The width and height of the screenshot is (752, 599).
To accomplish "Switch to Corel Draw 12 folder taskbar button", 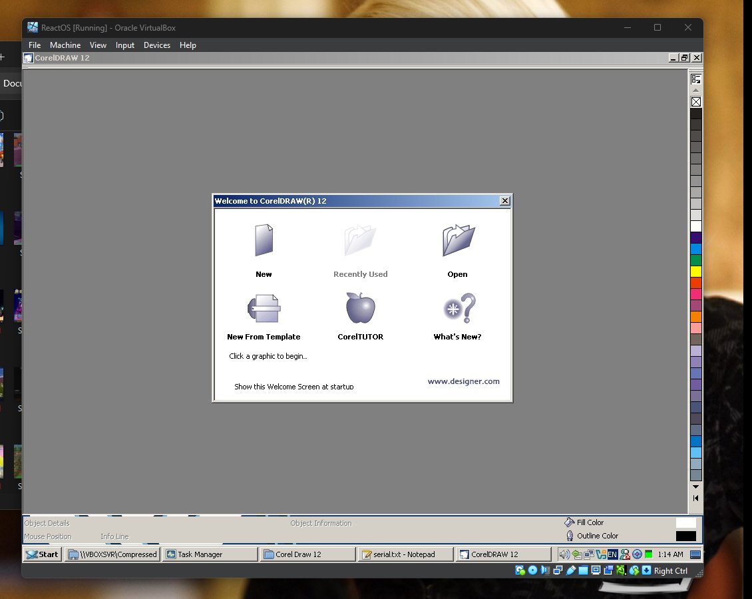I will (308, 554).
